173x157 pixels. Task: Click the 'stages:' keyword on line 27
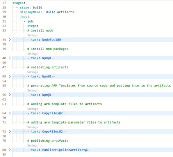(x=19, y=3)
